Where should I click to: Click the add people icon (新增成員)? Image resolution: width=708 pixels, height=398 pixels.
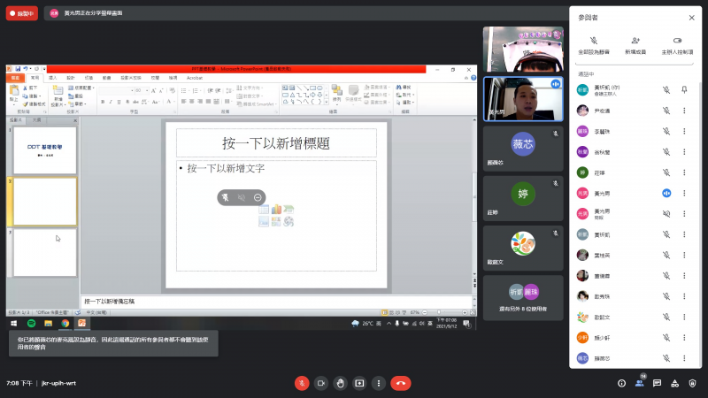click(635, 41)
